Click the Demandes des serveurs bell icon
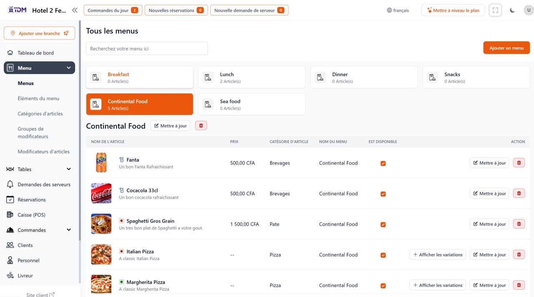This screenshot has height=297, width=534. click(10, 184)
